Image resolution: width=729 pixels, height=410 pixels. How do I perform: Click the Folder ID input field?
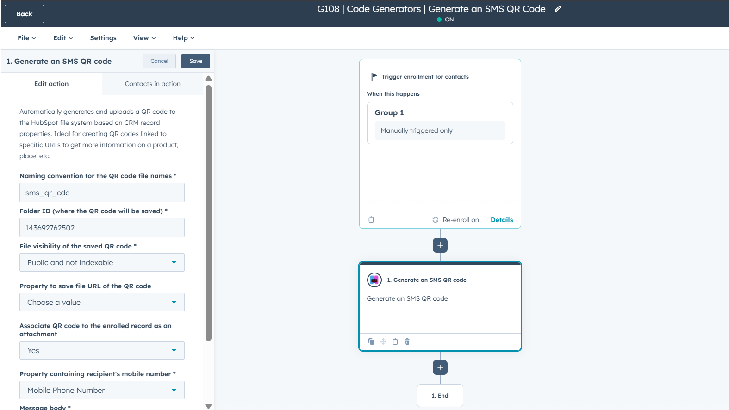102,228
